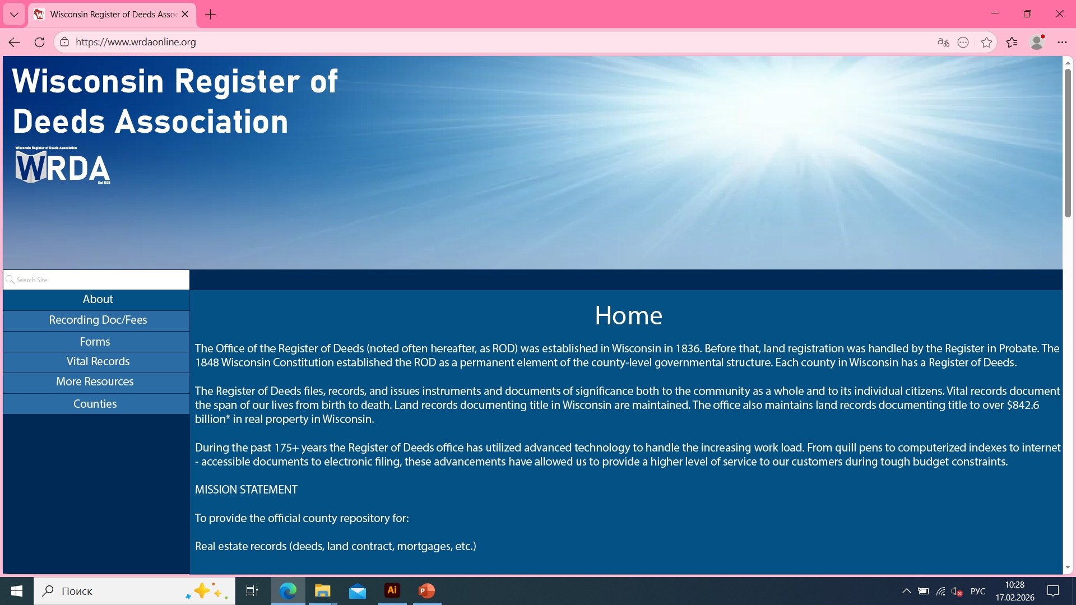Go to the Counties page
1076x605 pixels.
point(95,404)
